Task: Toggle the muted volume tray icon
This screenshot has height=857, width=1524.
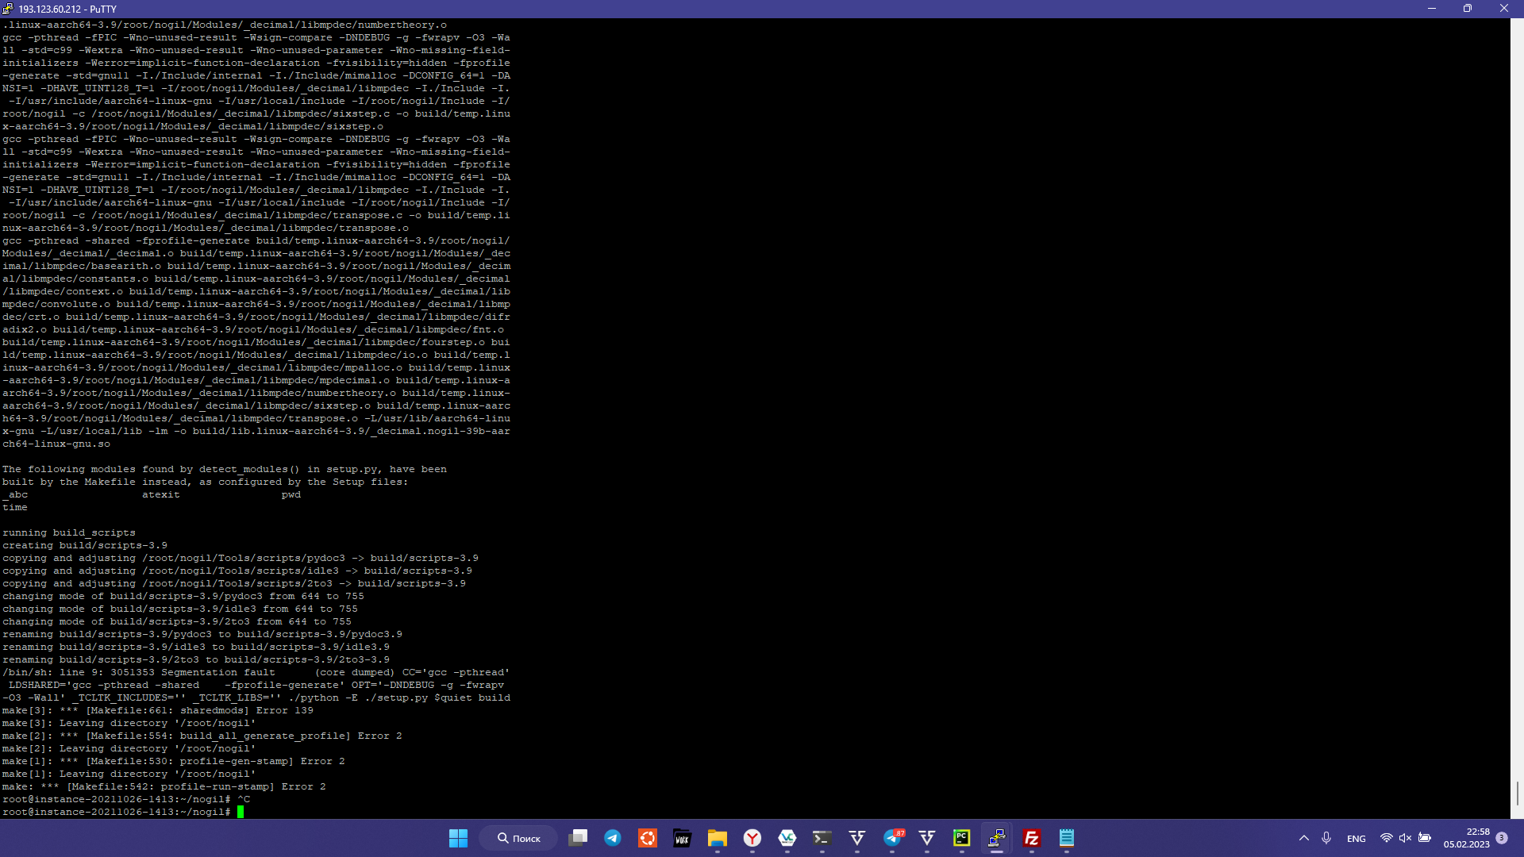Action: pos(1405,838)
